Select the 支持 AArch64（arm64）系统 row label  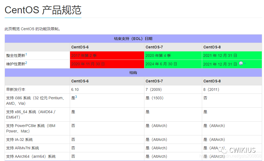[x=31, y=156]
